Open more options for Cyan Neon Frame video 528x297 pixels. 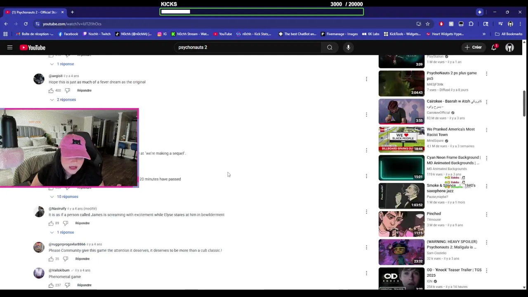486,158
